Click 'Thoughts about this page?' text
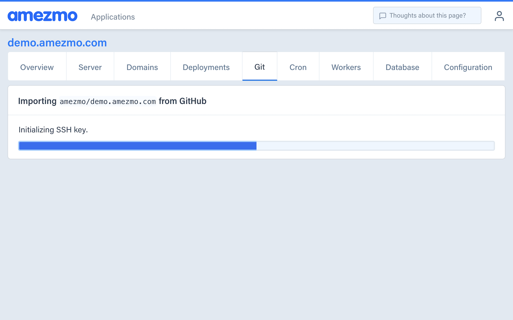 click(x=427, y=15)
